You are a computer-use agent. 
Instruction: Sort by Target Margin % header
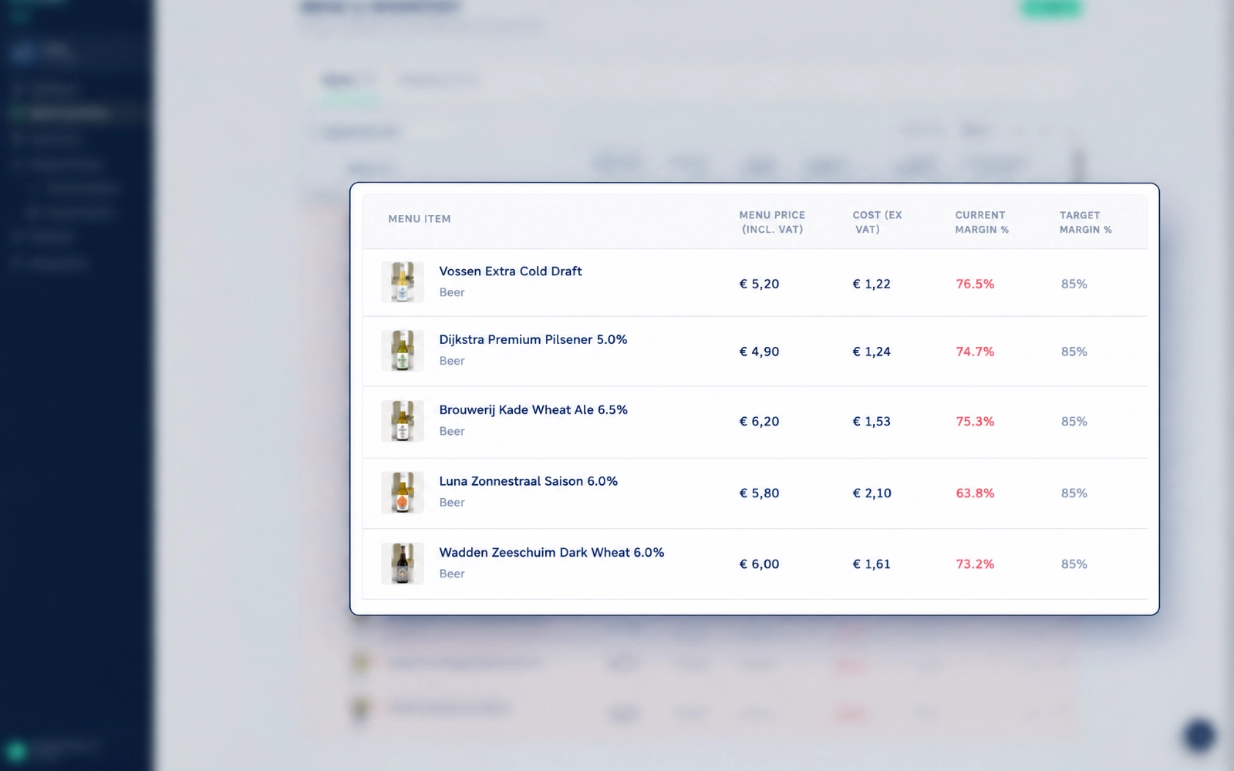[1085, 222]
